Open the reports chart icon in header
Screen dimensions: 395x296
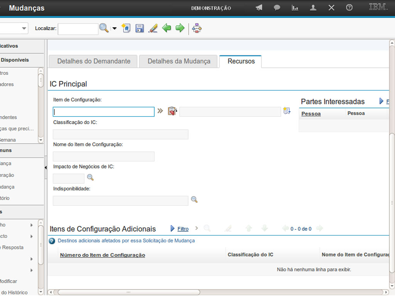tap(295, 8)
